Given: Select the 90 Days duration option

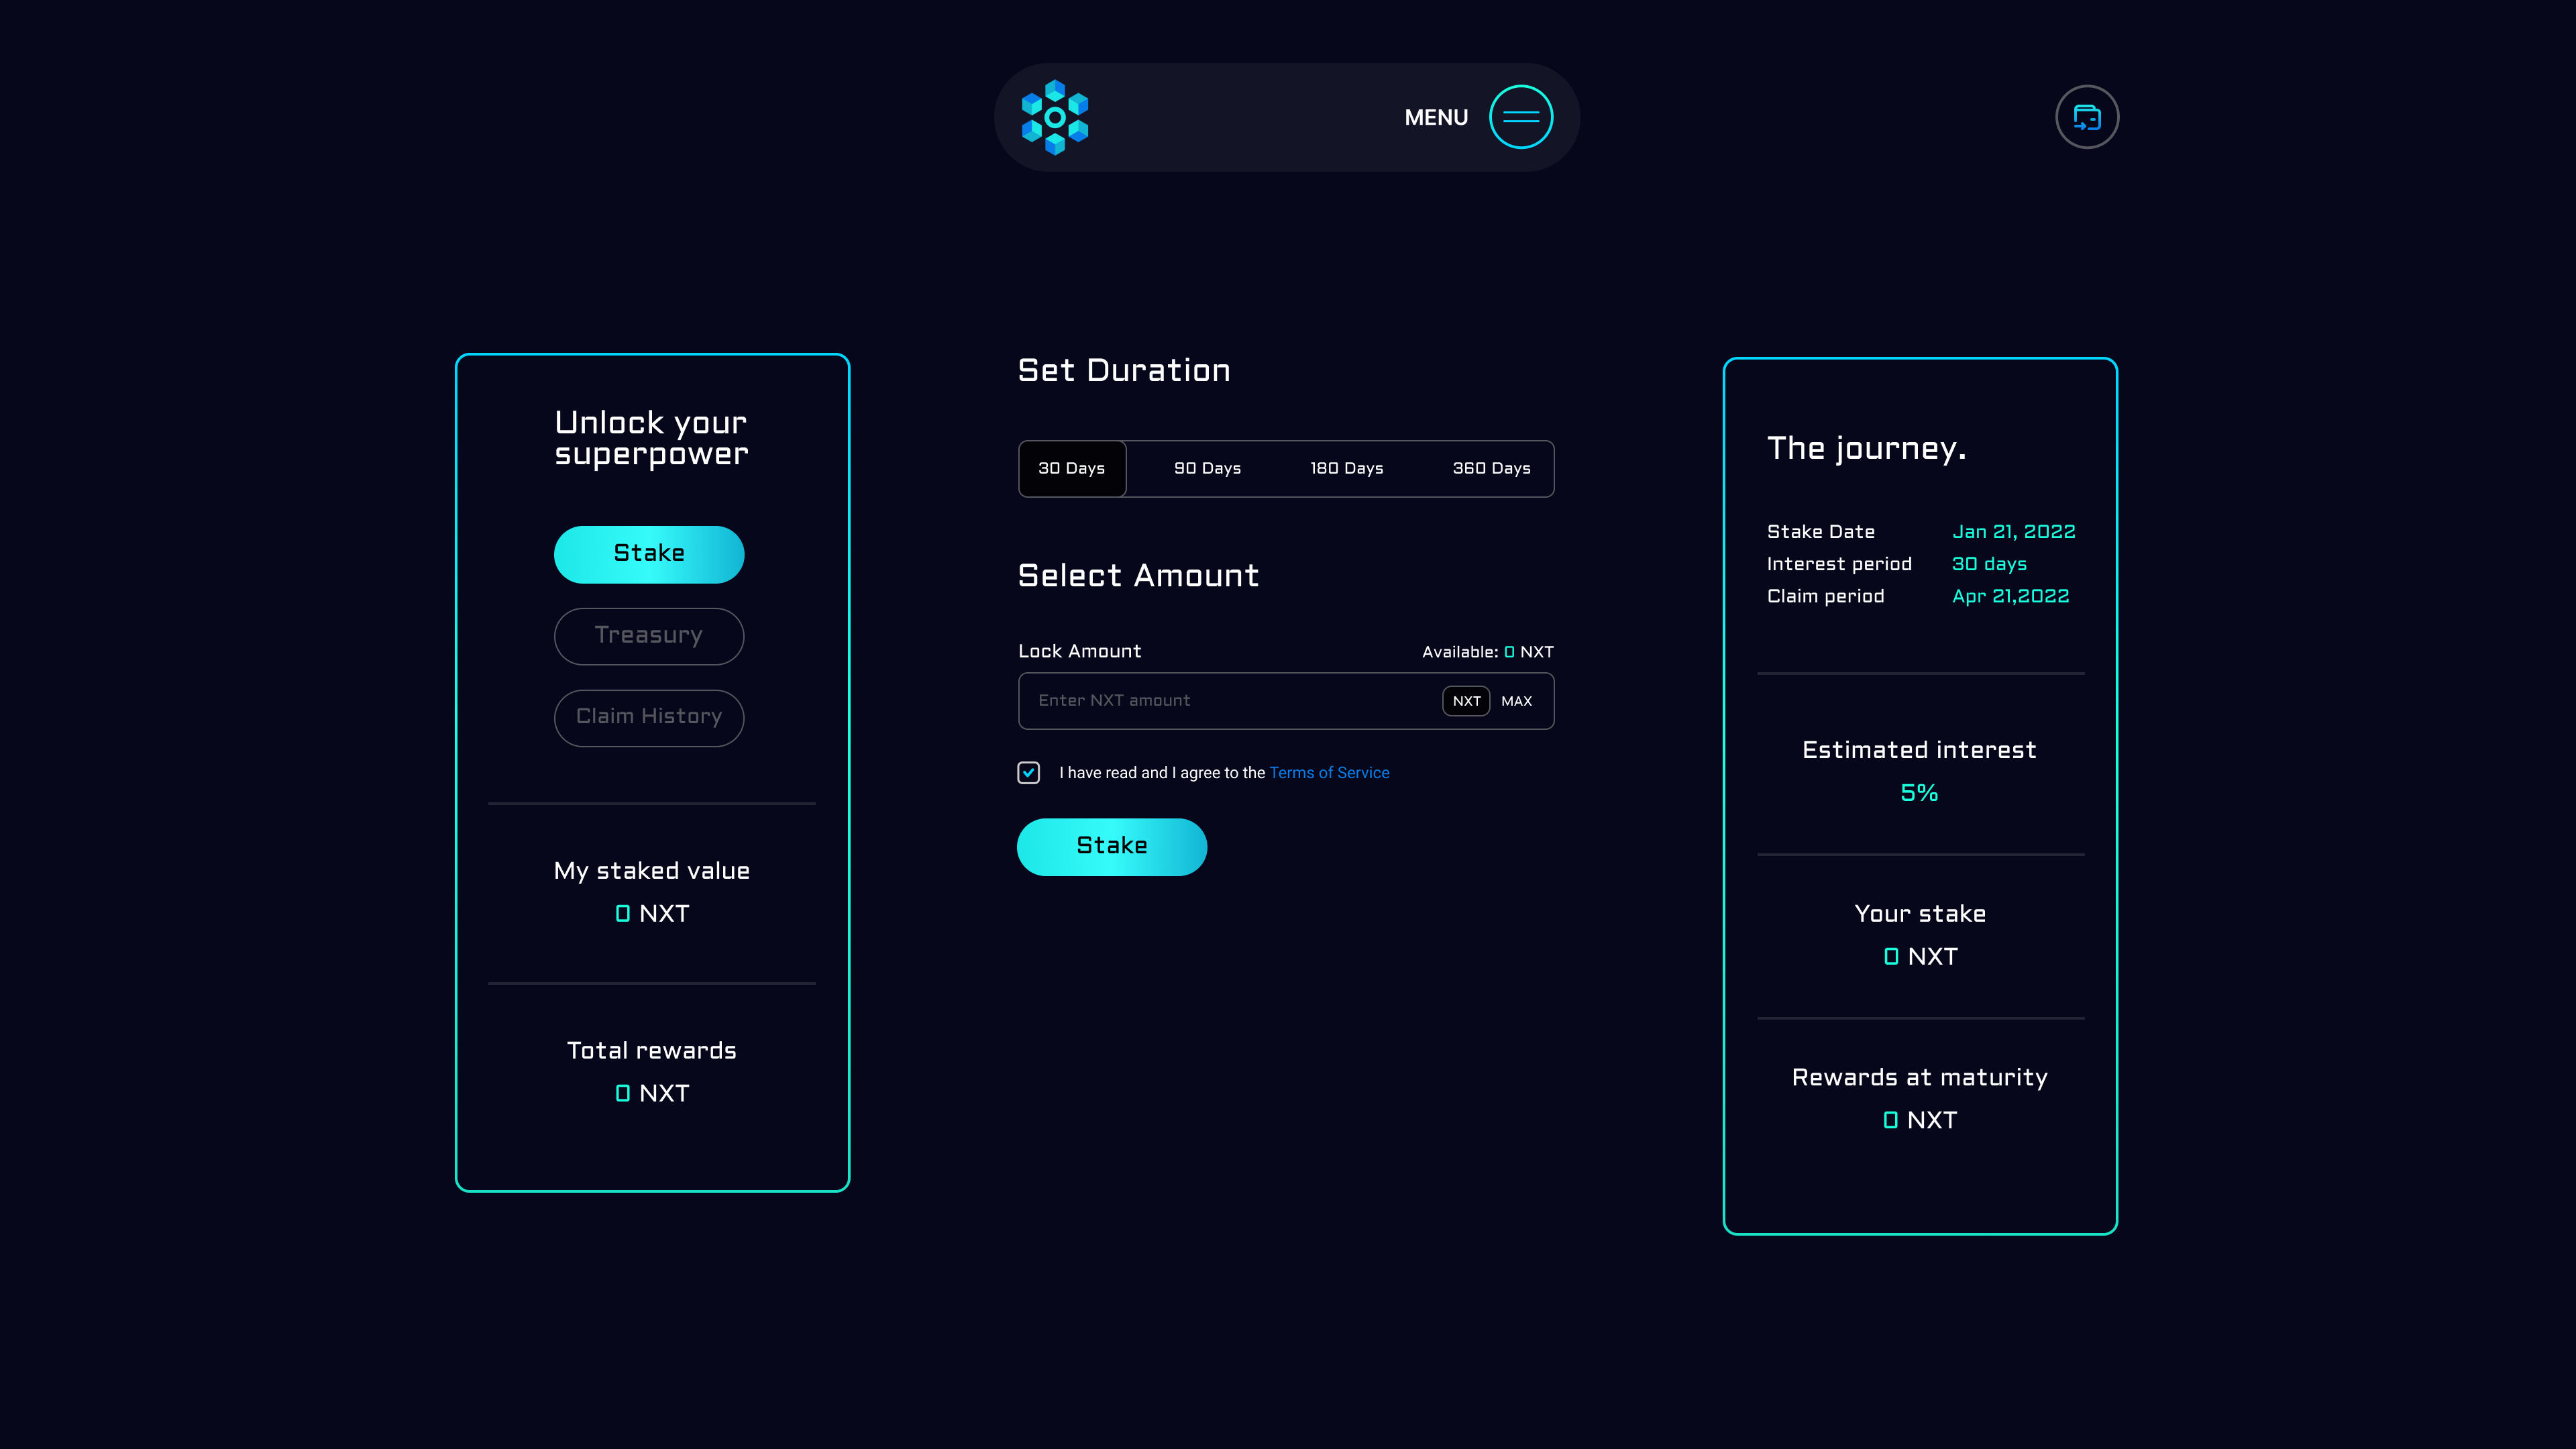Looking at the screenshot, I should pos(1207,468).
